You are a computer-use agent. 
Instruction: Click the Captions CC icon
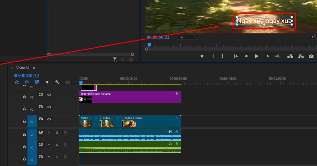click(x=67, y=82)
